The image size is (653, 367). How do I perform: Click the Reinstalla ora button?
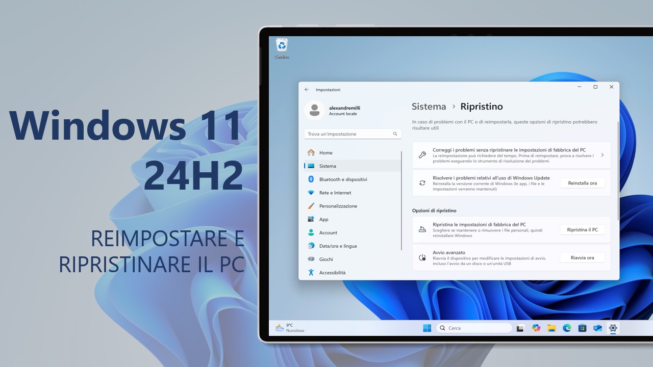coord(582,183)
